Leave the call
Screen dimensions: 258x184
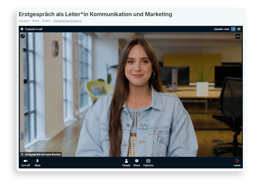coord(237,163)
